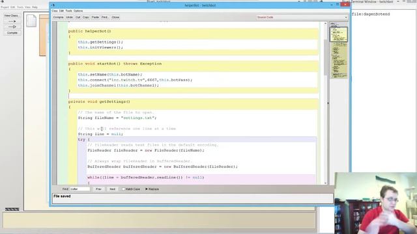Select the dashed uses-arrow tool in BlueJ
This screenshot has width=417, height=234.
coord(12,21)
